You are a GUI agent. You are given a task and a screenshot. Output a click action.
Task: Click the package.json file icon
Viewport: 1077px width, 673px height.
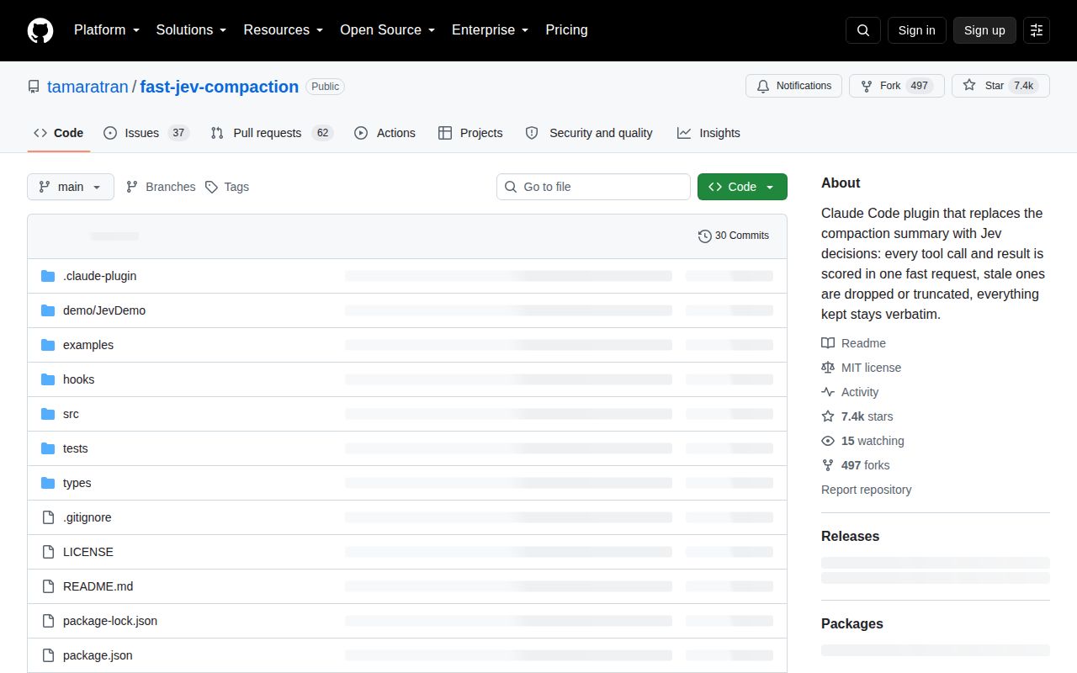coord(48,655)
